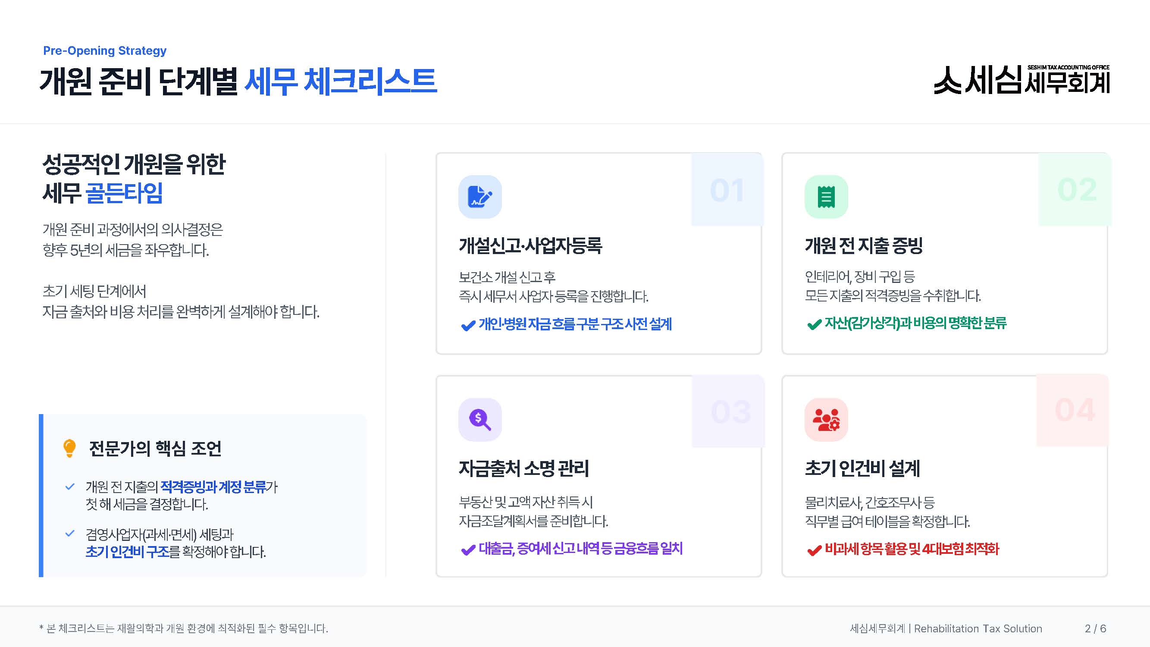
Task: Click the check next to 개원 전 지출의
Action: click(70, 487)
